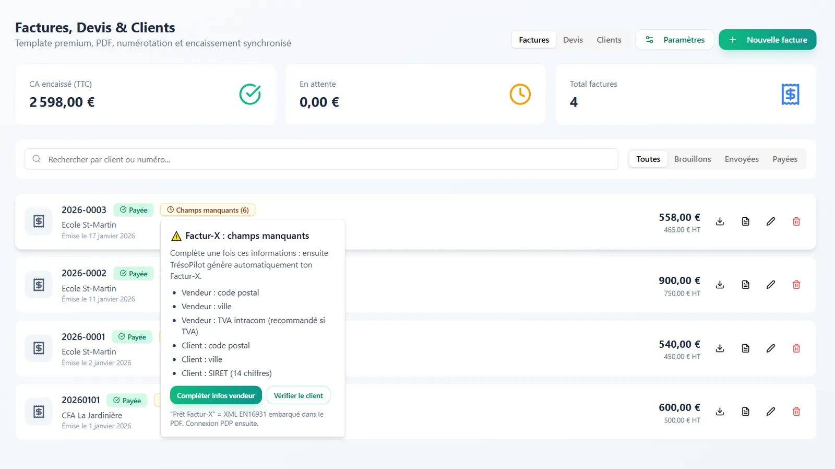Edit invoice 2026-0001 with pencil icon
Viewport: 835px width, 469px height.
click(x=771, y=348)
